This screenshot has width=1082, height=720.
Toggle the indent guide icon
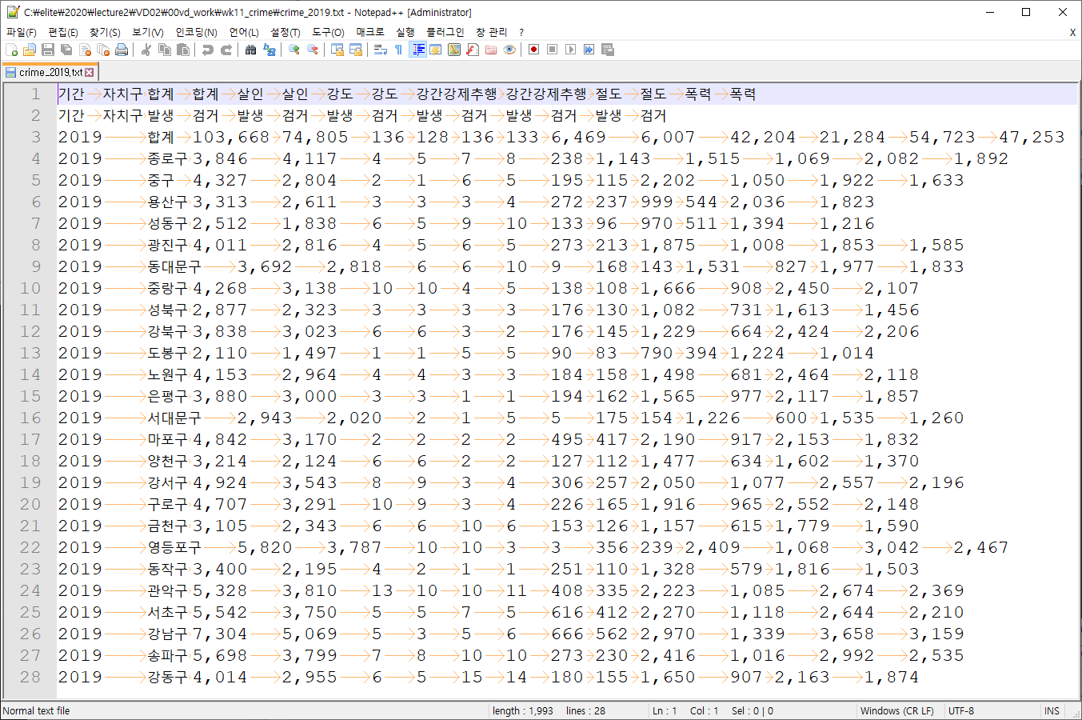[x=417, y=50]
